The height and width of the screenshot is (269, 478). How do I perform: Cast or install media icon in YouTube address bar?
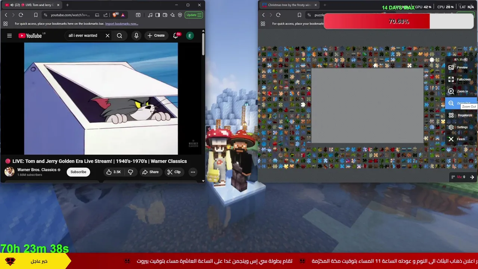97,15
